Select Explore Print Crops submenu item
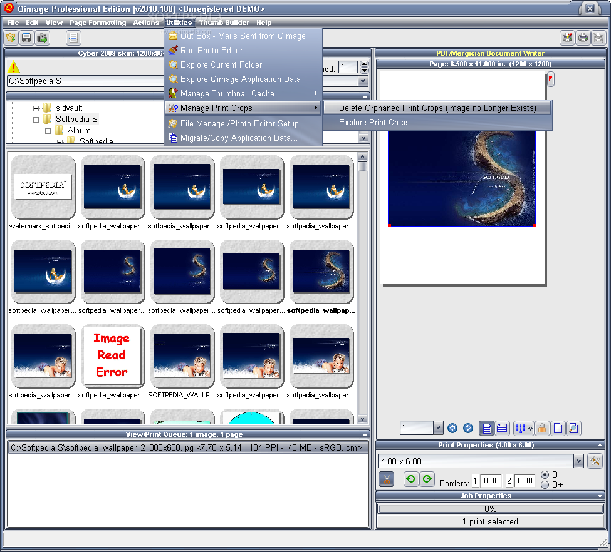The image size is (611, 552). point(437,122)
